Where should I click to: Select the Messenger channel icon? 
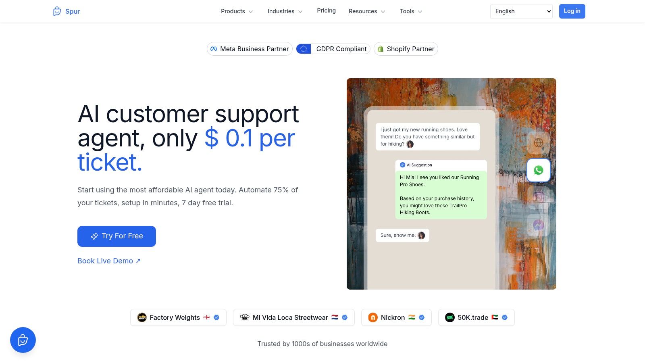[x=539, y=225]
